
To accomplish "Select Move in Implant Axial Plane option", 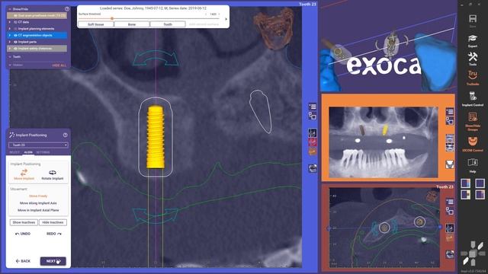I will coord(38,210).
